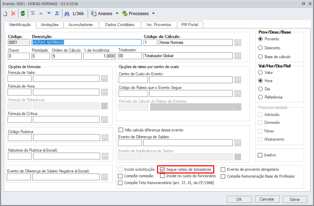Check Evento de provento obrigatório
314x206 pixels.
(223, 170)
